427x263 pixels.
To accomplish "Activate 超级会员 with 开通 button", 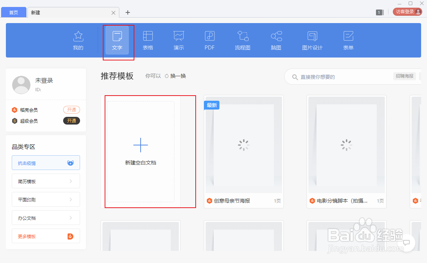I will pyautogui.click(x=72, y=121).
